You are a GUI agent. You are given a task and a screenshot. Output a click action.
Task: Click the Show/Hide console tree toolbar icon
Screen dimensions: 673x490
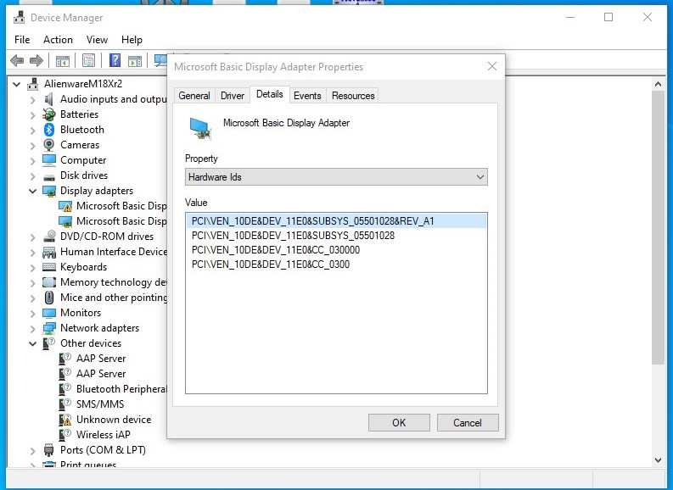(63, 60)
